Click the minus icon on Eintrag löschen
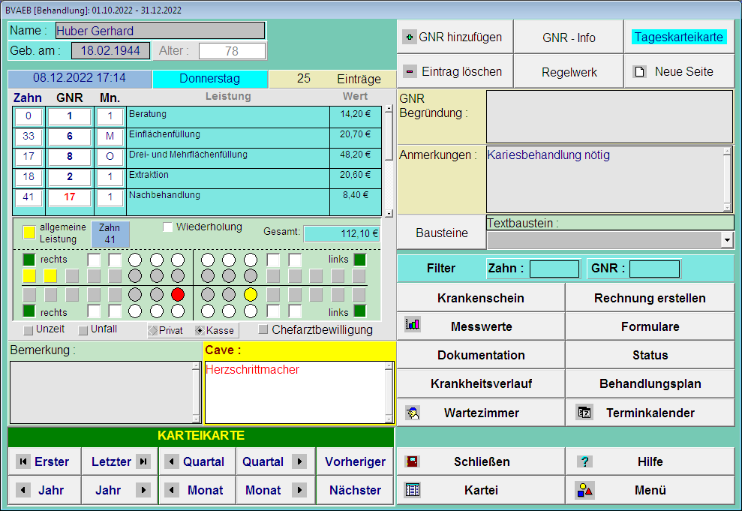 point(409,72)
